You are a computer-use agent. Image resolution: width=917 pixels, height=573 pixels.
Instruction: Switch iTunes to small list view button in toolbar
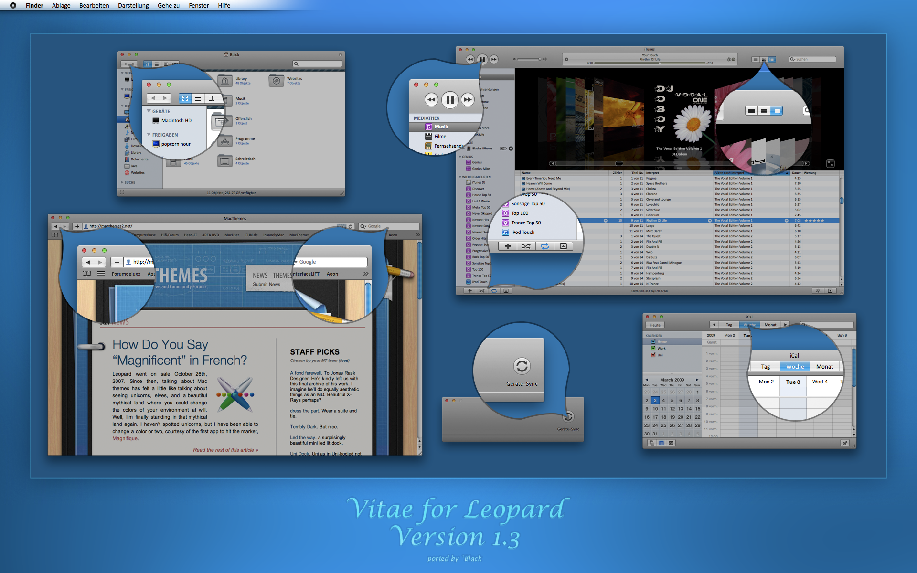tap(756, 60)
